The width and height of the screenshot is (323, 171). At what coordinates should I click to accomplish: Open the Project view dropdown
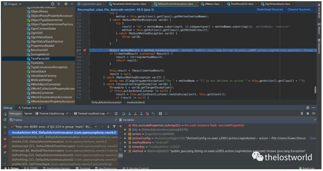click(x=20, y=4)
